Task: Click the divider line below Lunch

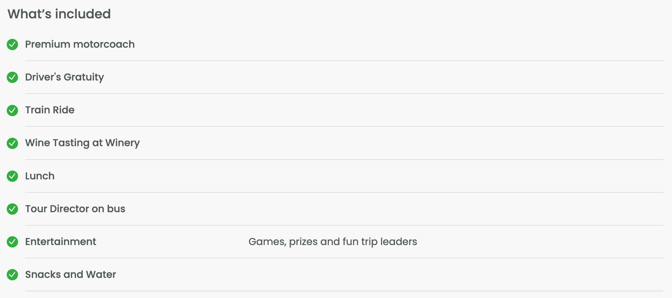Action: coord(344,192)
